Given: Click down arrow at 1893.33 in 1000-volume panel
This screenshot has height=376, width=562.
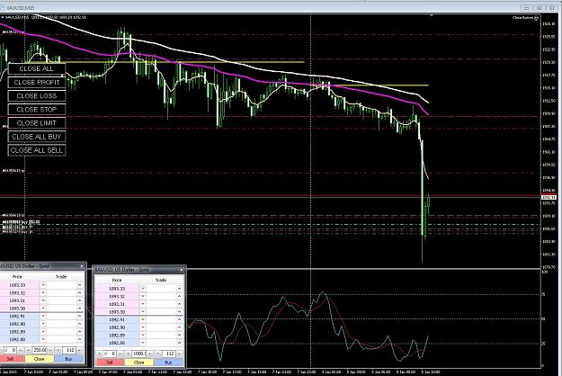Looking at the screenshot, I should pos(143,289).
